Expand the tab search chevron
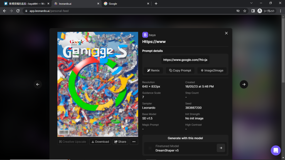Viewport: 285px width, 160px height. point(251,3)
